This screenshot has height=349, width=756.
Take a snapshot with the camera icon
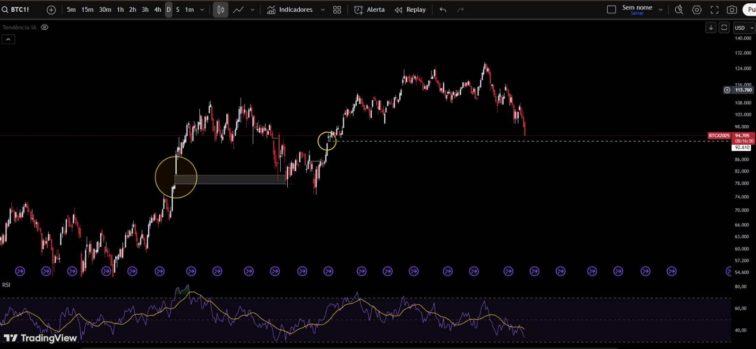point(732,10)
